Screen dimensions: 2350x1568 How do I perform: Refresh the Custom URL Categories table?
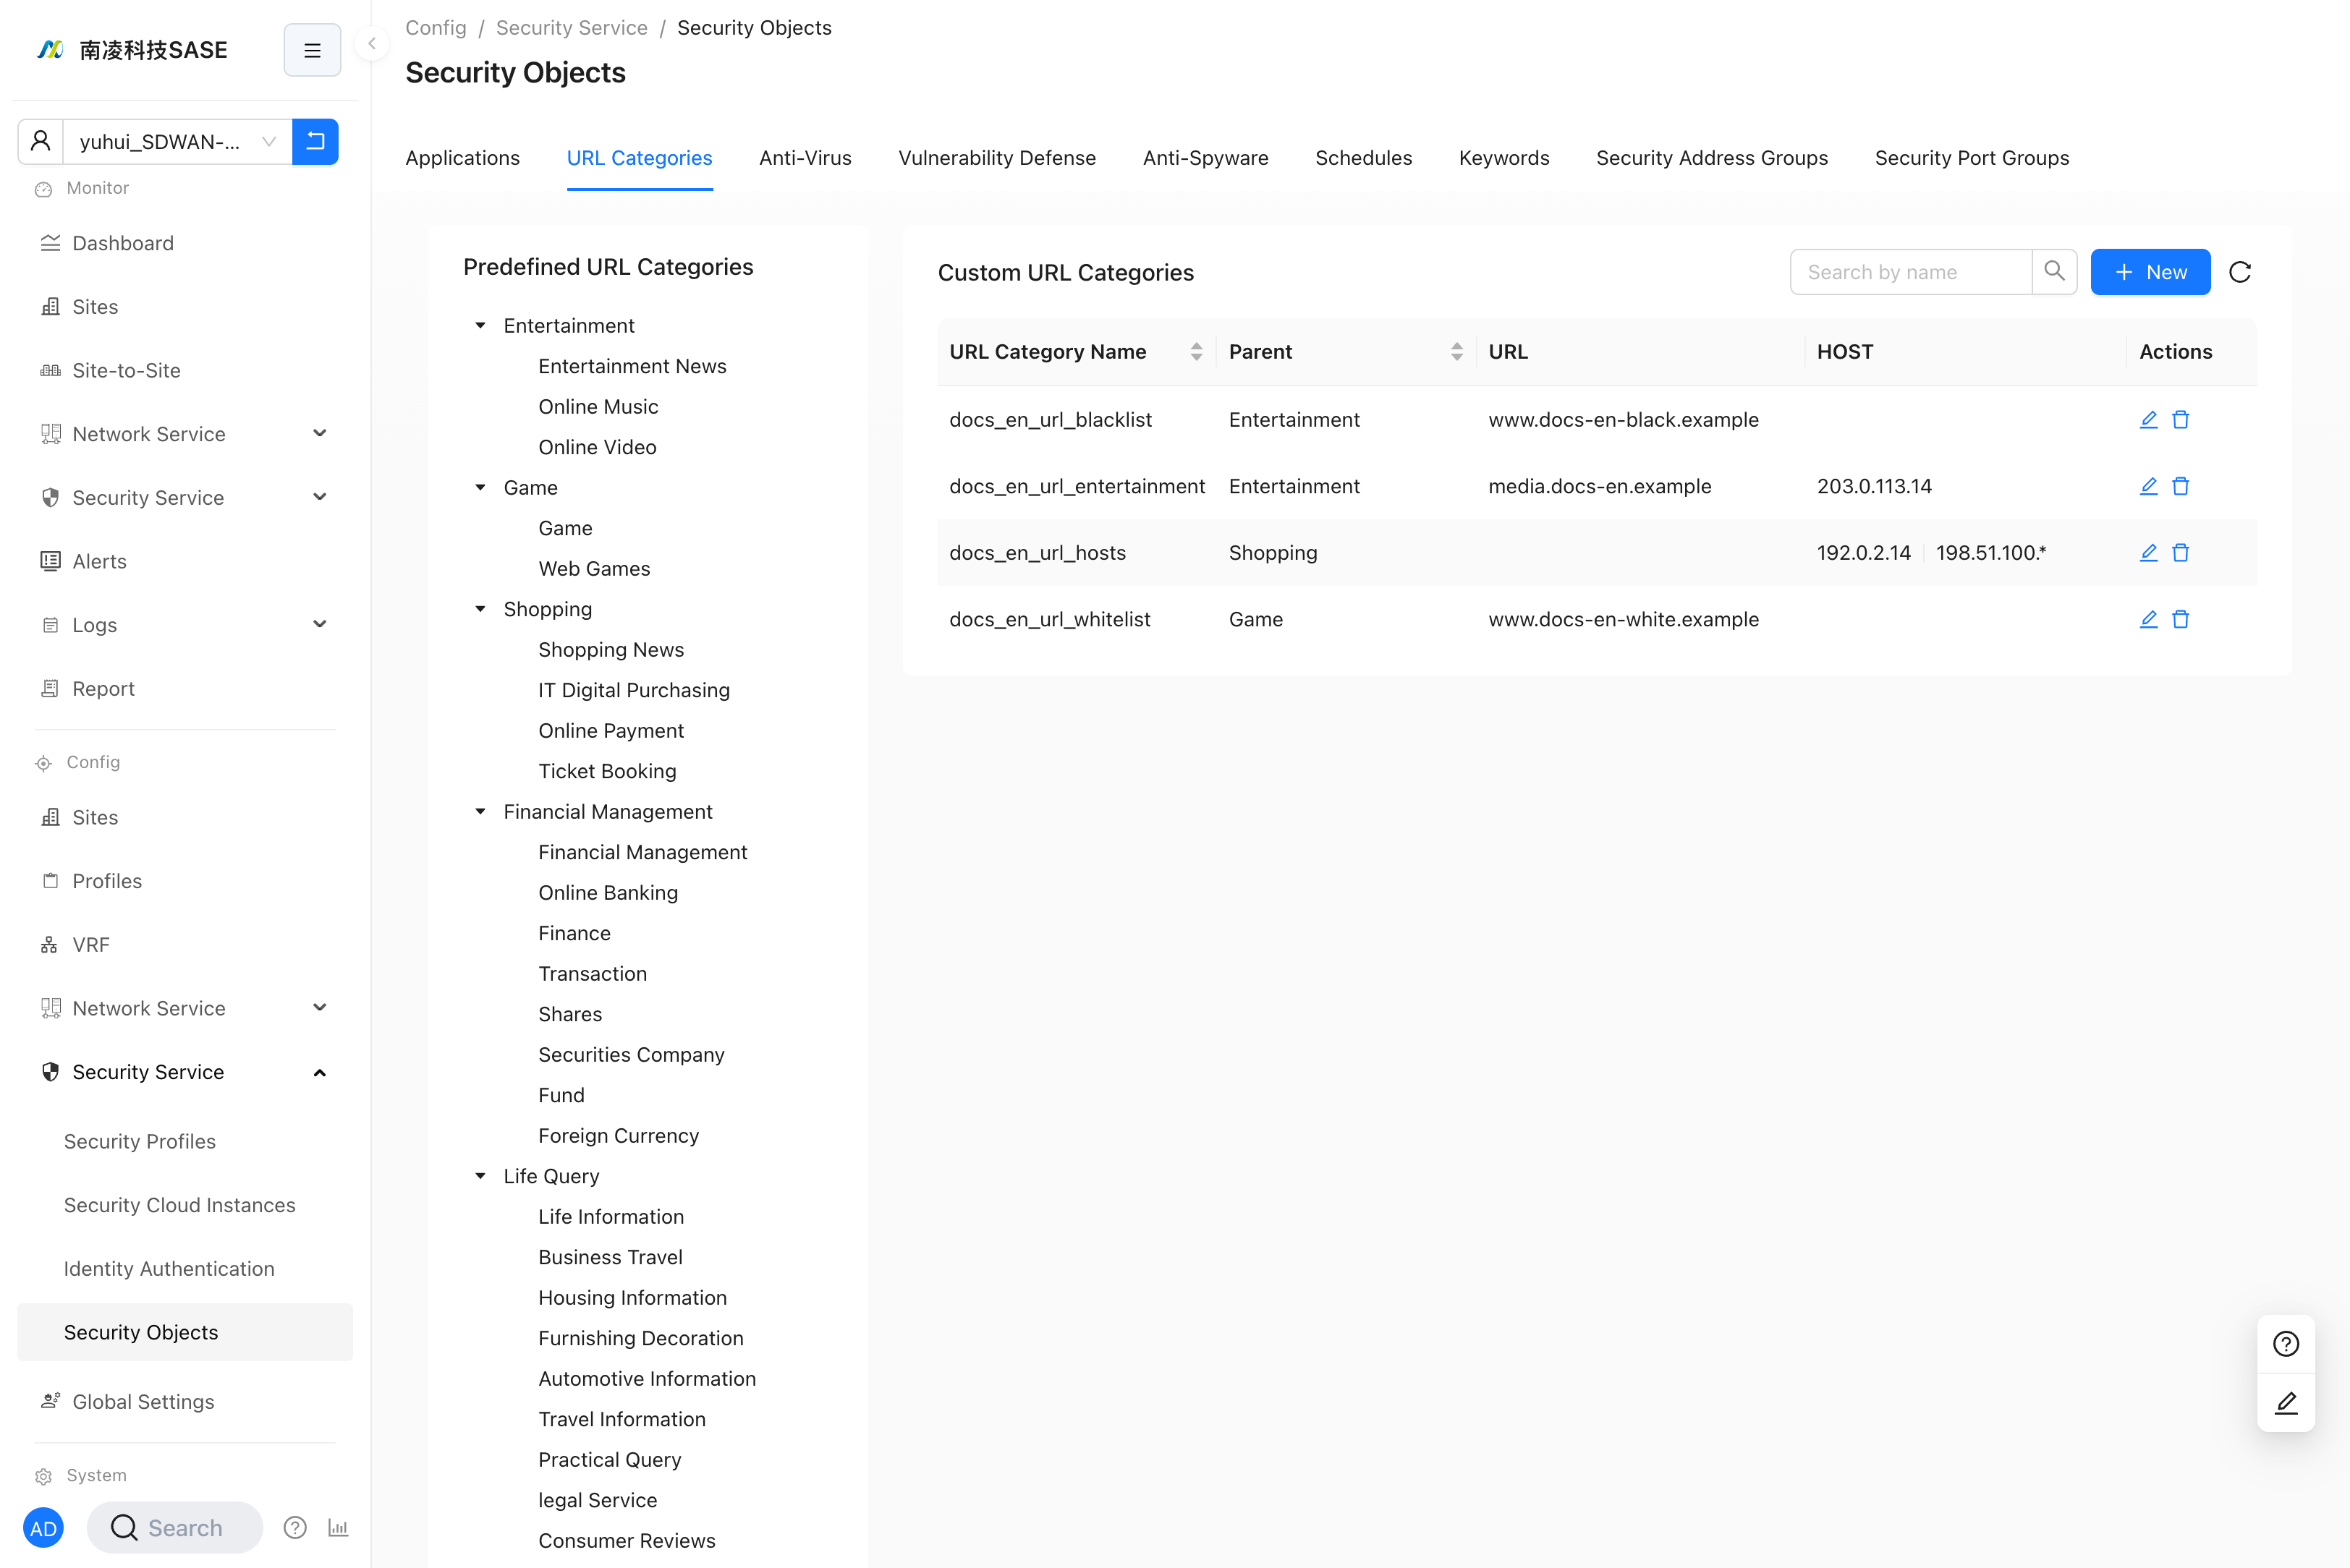(2240, 272)
